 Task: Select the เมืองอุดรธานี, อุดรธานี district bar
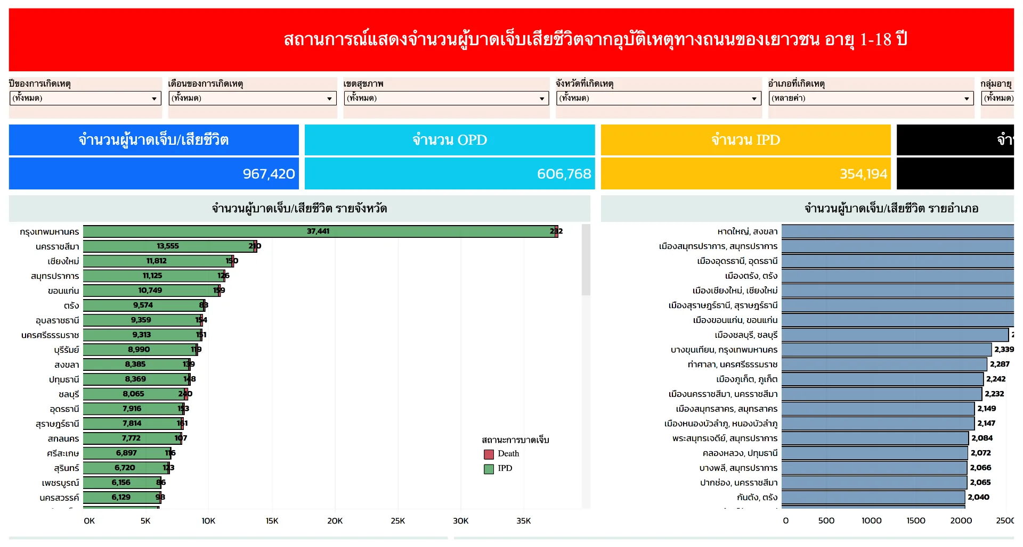[898, 261]
